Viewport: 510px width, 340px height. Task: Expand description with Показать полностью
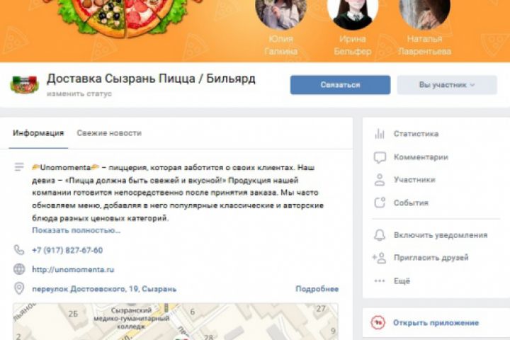[x=76, y=230]
